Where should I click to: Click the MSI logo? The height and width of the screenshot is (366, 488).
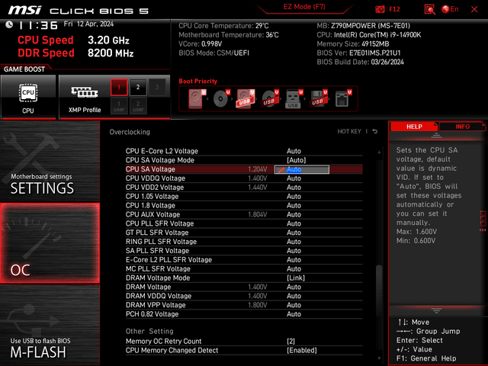pyautogui.click(x=24, y=10)
